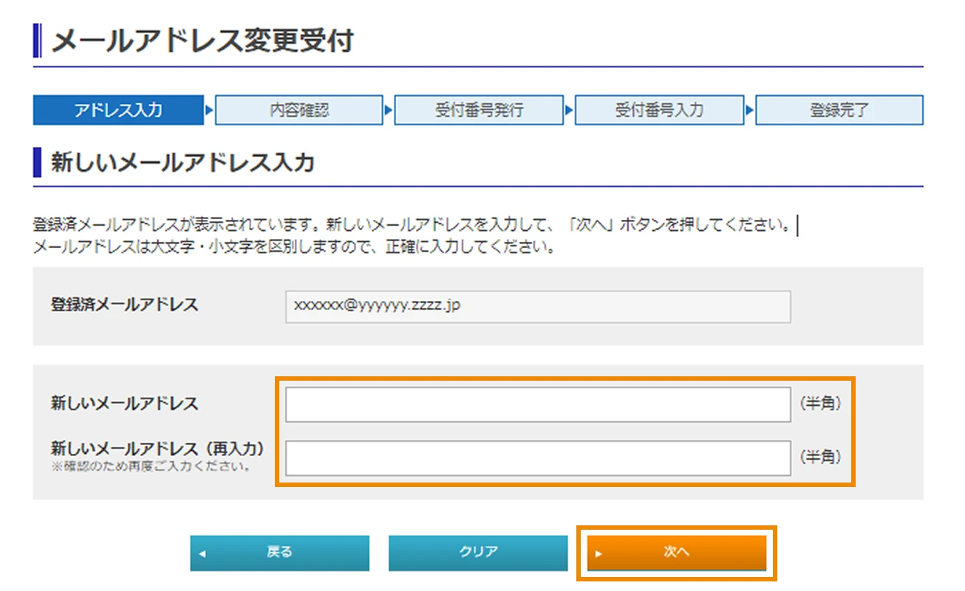Click the arrow between 内容確認 and 受付番号発行
Screen dimensions: 965x591
click(x=388, y=109)
